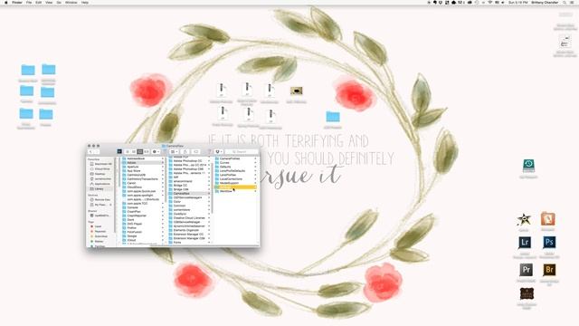Select the LensProfiles folder in third column

235,175
